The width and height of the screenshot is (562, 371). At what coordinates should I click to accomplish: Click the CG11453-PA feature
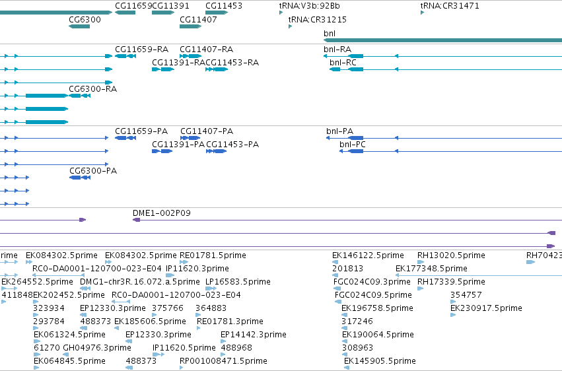click(x=216, y=151)
